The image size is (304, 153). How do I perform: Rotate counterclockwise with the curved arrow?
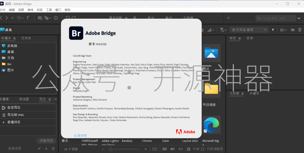pyautogui.click(x=68, y=18)
